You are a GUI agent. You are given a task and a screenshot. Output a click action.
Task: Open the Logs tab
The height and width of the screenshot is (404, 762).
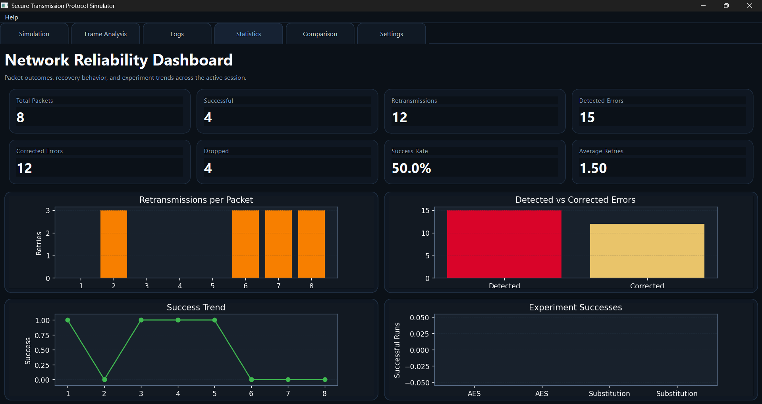pyautogui.click(x=177, y=34)
